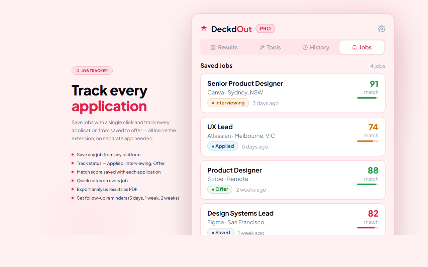
Task: Switch to the History tab
Action: coord(316,47)
